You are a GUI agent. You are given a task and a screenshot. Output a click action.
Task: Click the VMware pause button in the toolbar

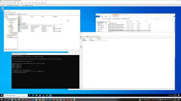point(18,3)
